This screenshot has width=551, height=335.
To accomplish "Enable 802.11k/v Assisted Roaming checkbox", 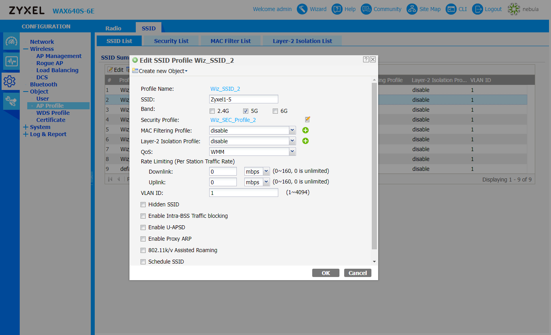I will 143,250.
